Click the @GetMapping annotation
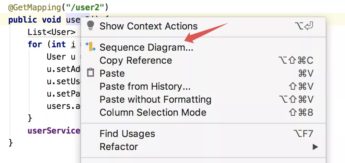 pyautogui.click(x=34, y=8)
